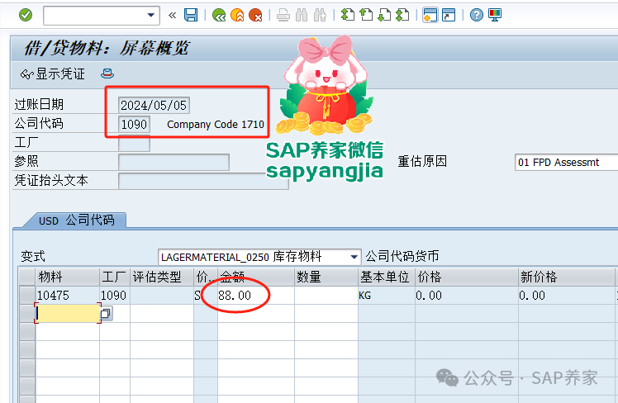The height and width of the screenshot is (403, 618).
Task: Go to next page icon
Action: pos(384,16)
